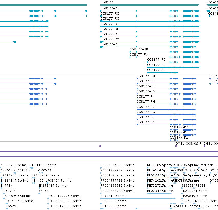Select the CG8177-PA protein label
The width and height of the screenshot is (218, 210).
146,91
